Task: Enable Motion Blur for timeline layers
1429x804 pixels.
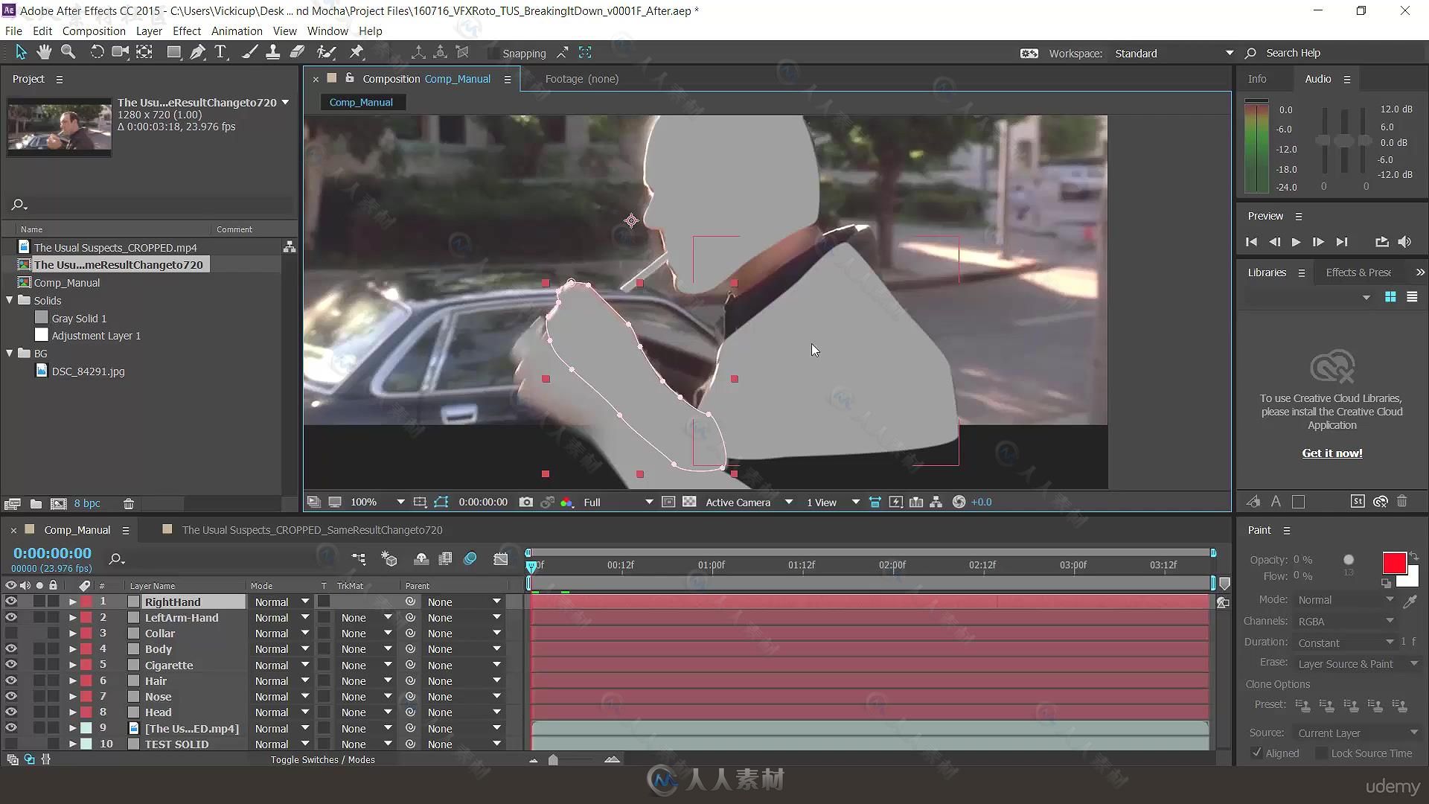Action: (x=470, y=559)
